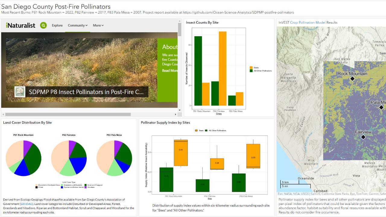
Task: Click the green iNaturalist search icon
Action: 43,25
